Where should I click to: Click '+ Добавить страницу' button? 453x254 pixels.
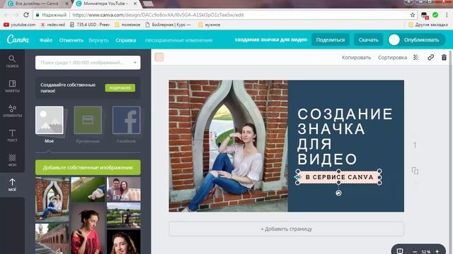click(x=286, y=229)
